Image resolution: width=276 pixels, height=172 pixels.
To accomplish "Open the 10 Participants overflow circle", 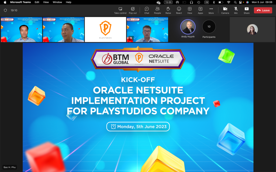I will (209, 27).
